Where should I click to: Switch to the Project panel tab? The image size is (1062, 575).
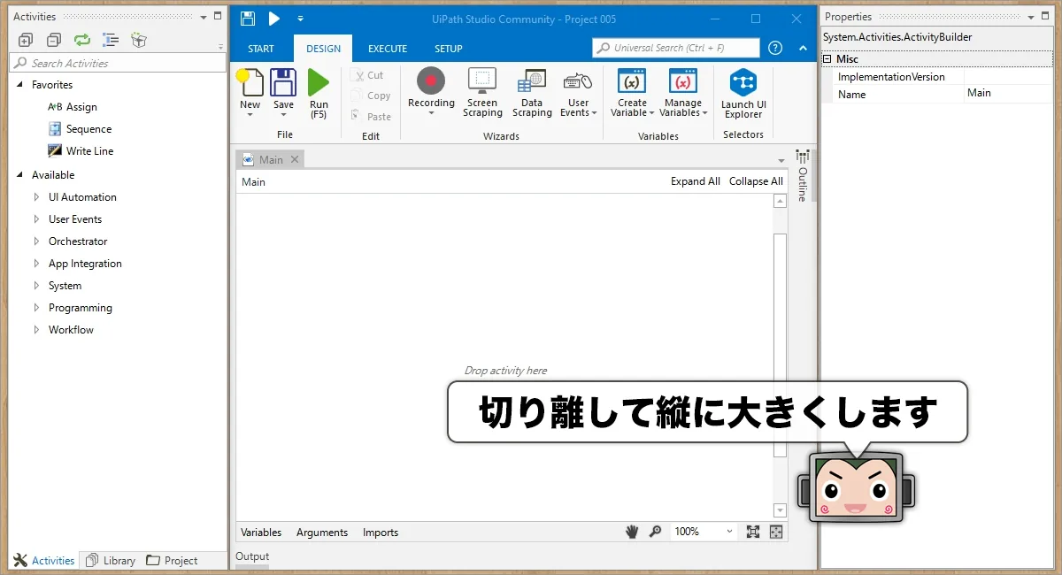[173, 561]
